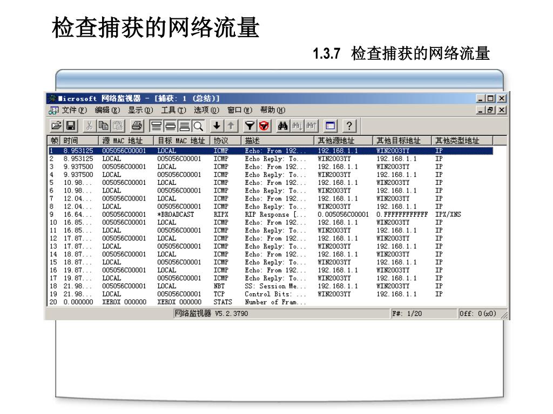Select frame number 12
The image size is (553, 414).
53,238
